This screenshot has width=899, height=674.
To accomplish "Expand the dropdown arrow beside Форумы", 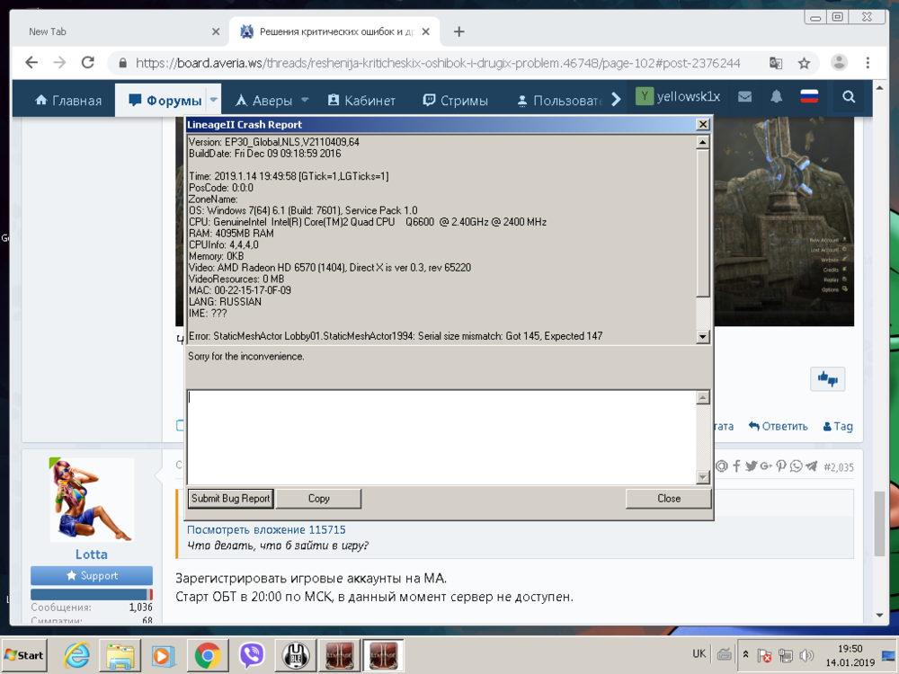I will [214, 100].
